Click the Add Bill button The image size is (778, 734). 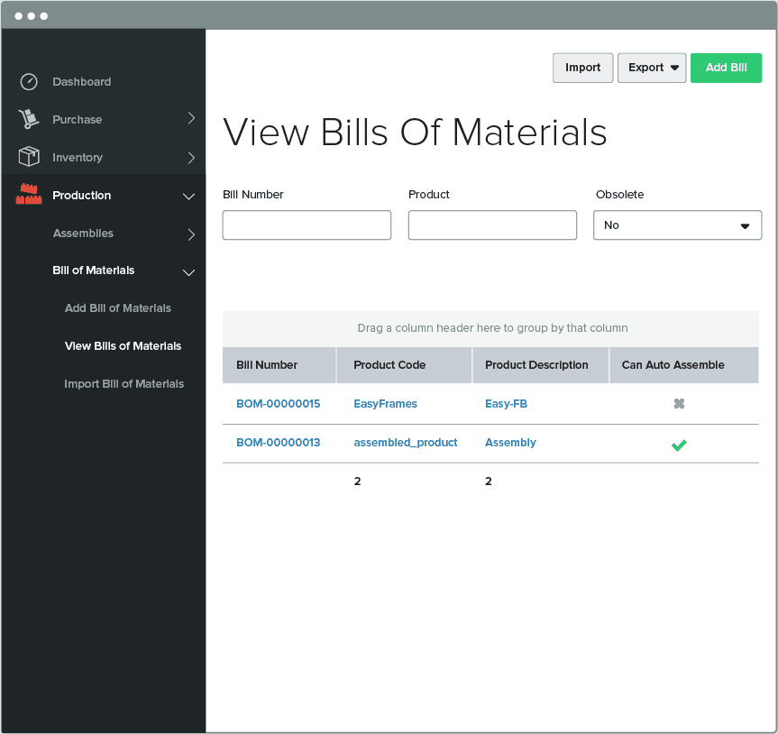pyautogui.click(x=726, y=68)
